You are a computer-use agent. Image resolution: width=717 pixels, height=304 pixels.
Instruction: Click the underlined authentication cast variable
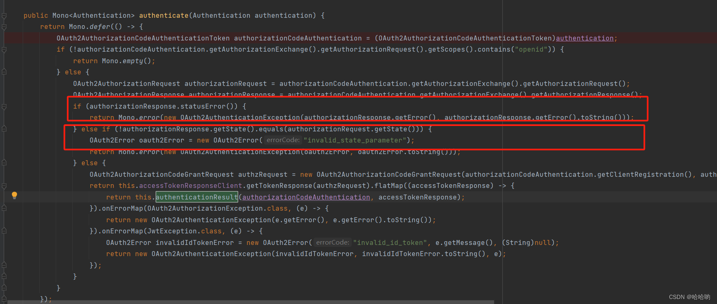click(584, 38)
